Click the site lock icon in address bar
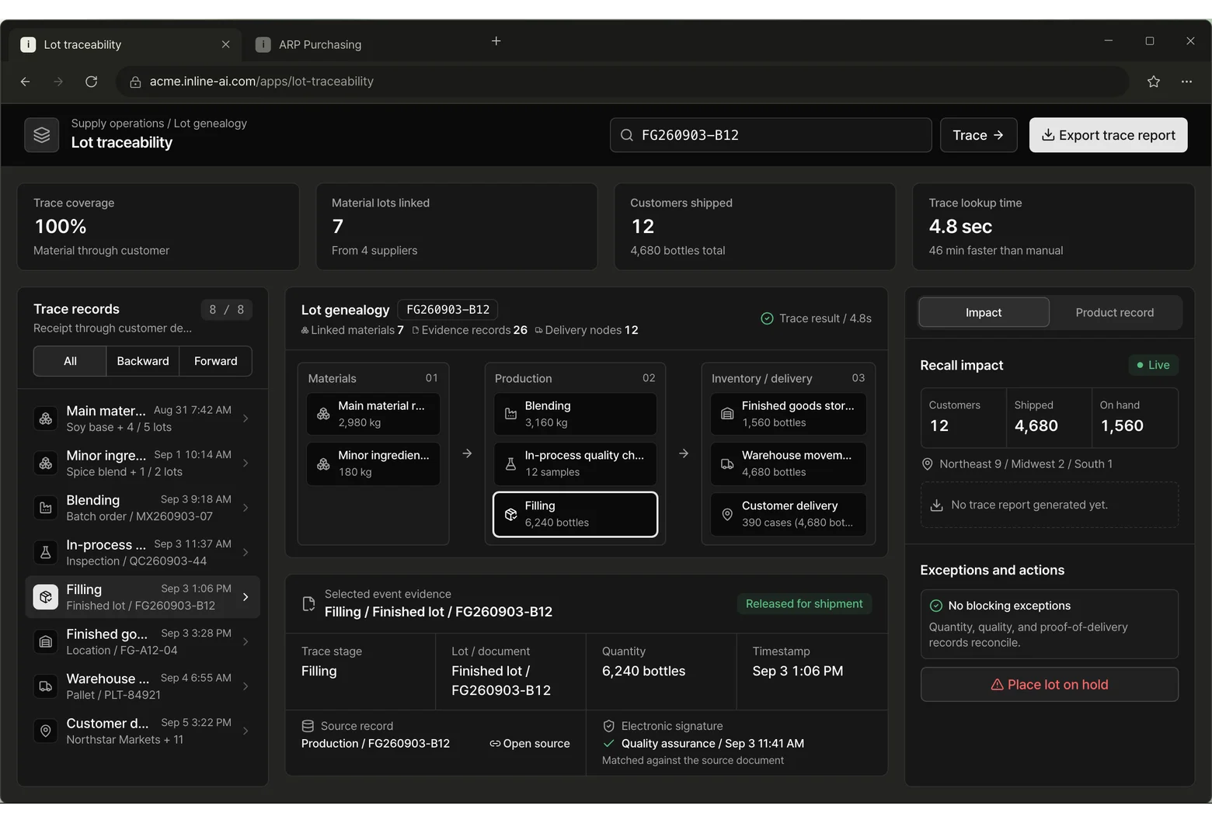The width and height of the screenshot is (1212, 823). pyautogui.click(x=135, y=82)
